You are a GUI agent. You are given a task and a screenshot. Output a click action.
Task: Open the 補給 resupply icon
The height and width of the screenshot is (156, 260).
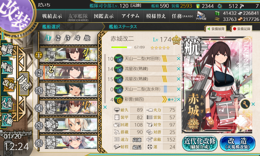pyautogui.click(x=7, y=67)
